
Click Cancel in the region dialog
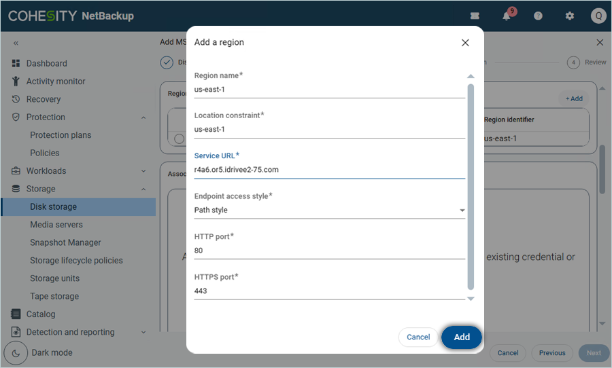point(418,337)
